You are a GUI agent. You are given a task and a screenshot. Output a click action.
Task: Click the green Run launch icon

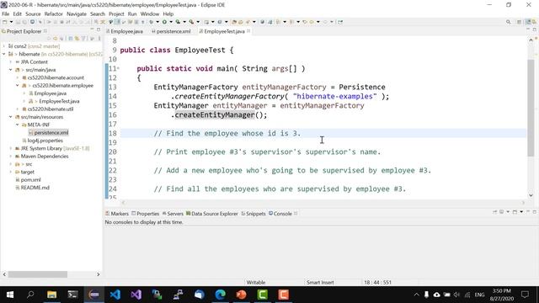pos(165,22)
